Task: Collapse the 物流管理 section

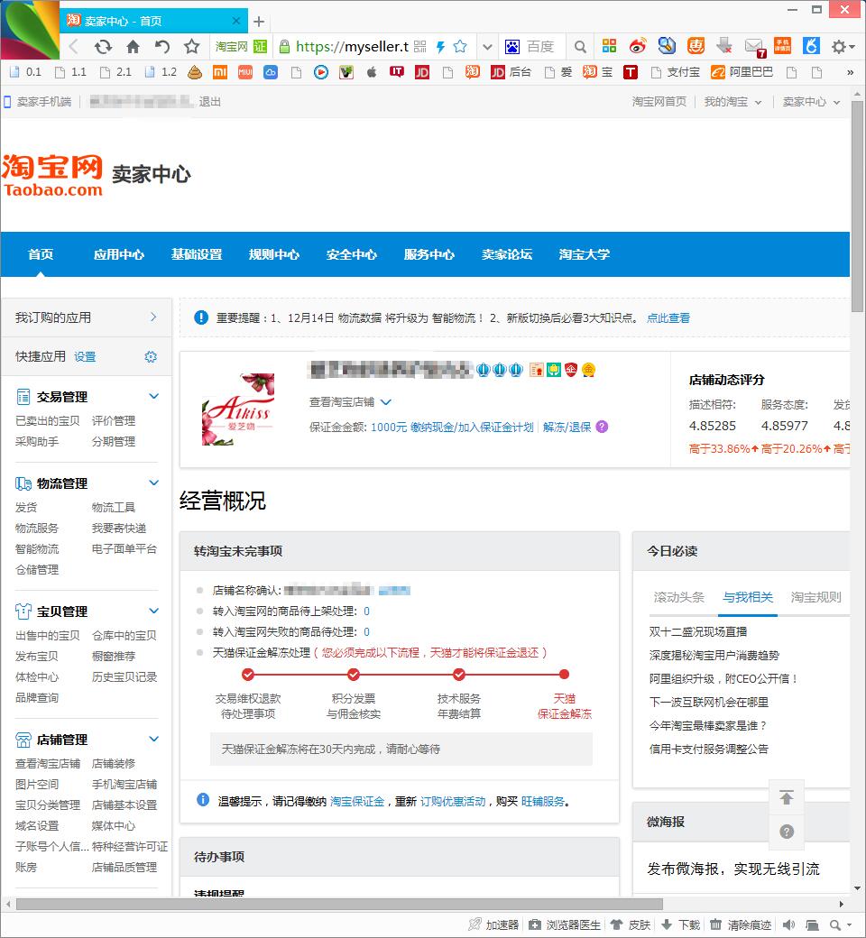Action: [154, 483]
